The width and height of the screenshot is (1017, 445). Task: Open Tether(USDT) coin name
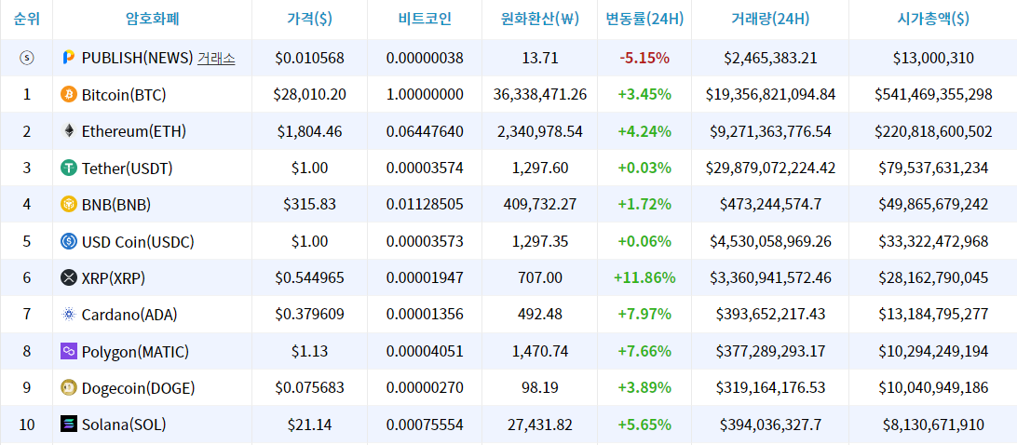127,168
